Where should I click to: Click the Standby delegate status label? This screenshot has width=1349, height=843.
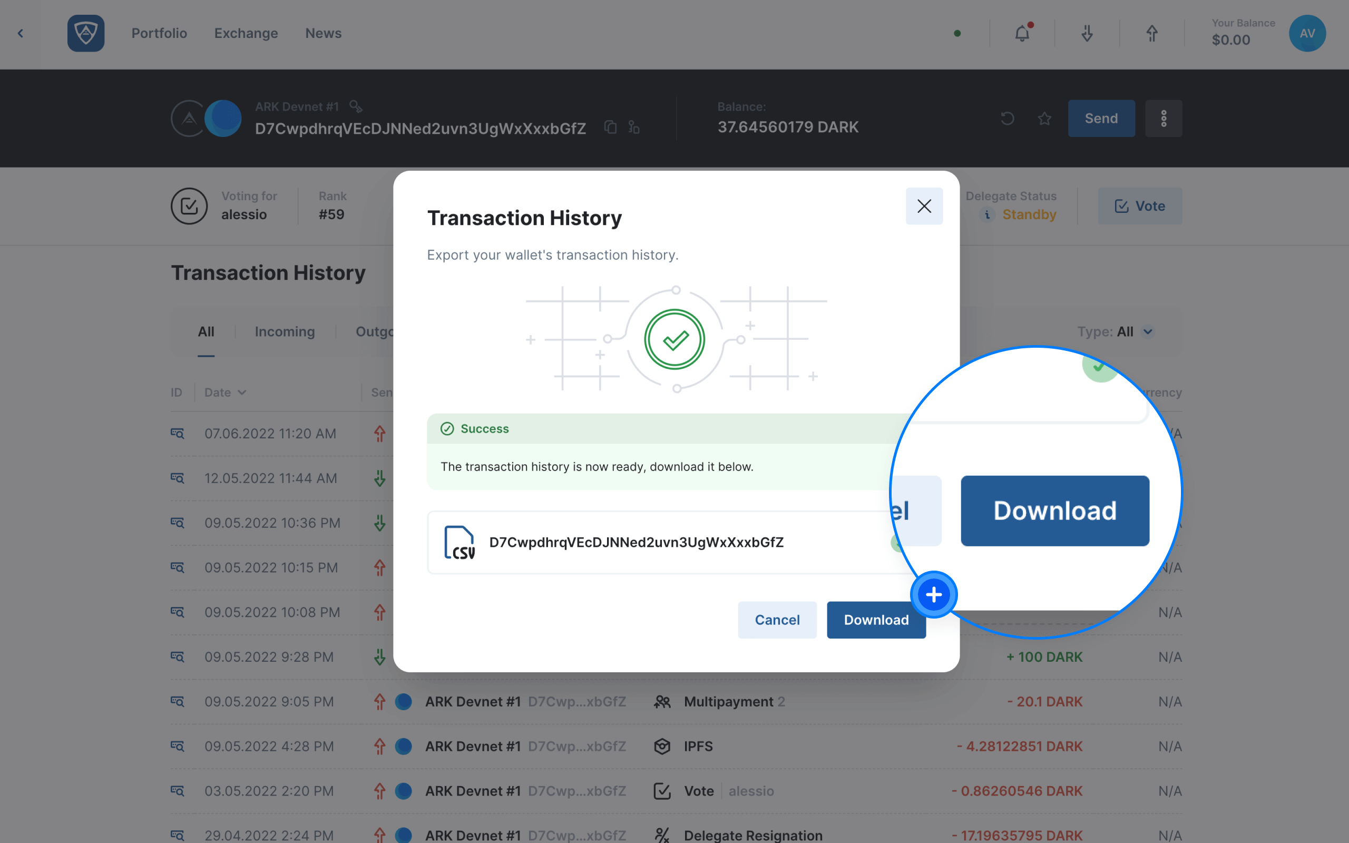[1029, 214]
